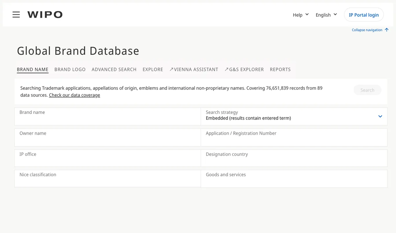
Task: Click the Goods and services field
Action: pos(294,179)
